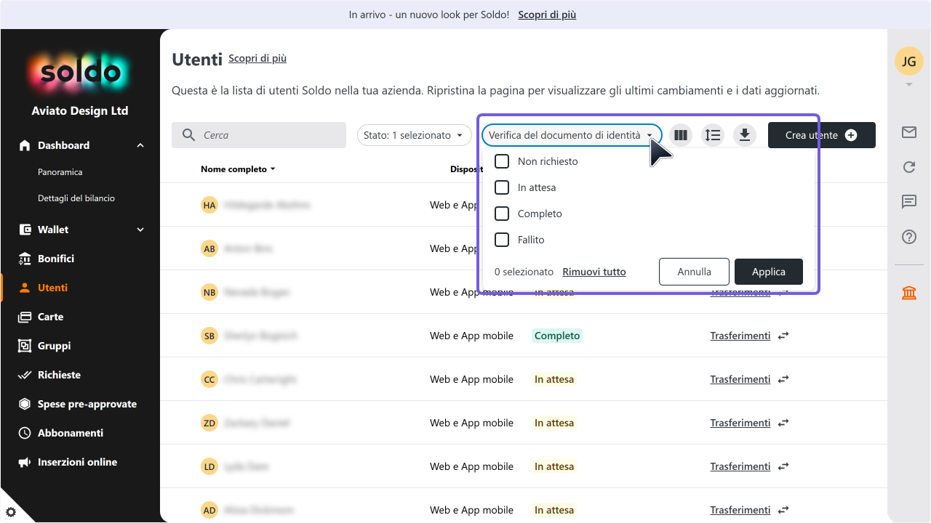Click Web e App mobile in ZD row
The image size is (931, 523).
tap(471, 423)
